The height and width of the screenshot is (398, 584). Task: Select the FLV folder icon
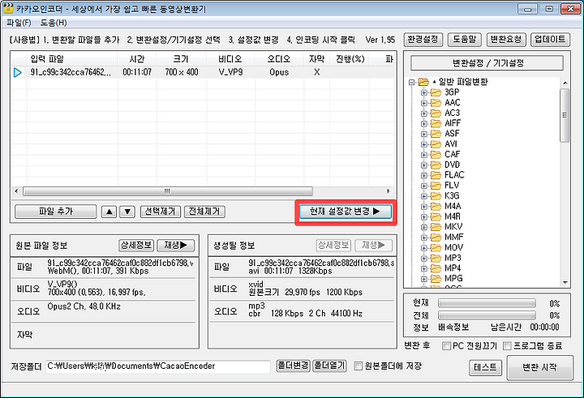[436, 186]
